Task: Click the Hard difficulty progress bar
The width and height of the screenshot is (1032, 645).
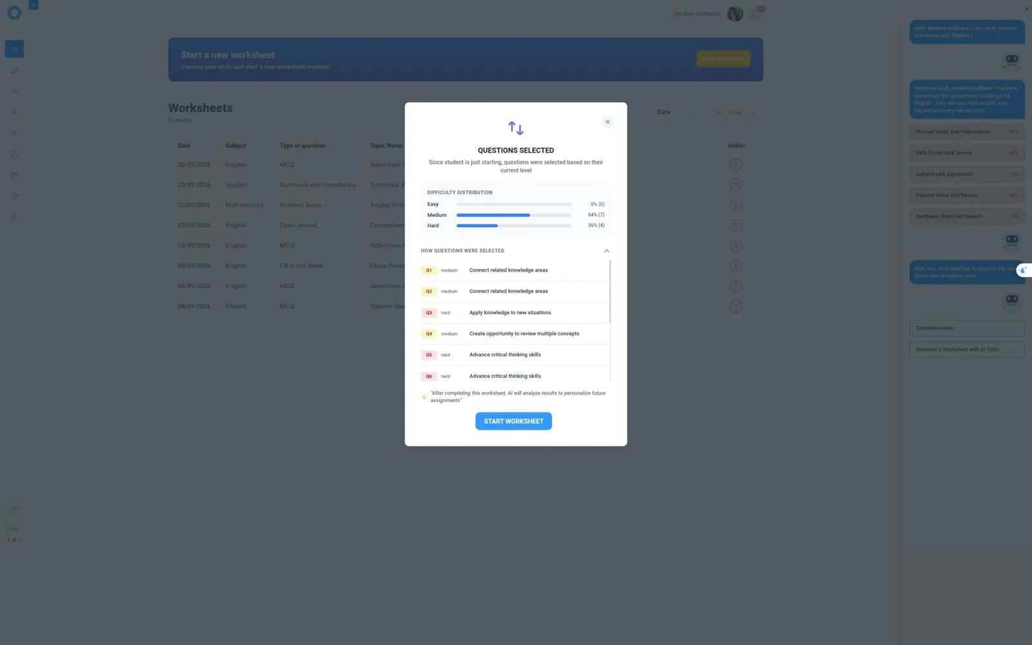Action: click(x=513, y=226)
